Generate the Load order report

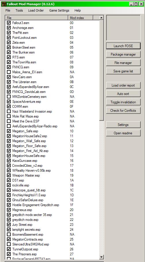tap(123, 85)
